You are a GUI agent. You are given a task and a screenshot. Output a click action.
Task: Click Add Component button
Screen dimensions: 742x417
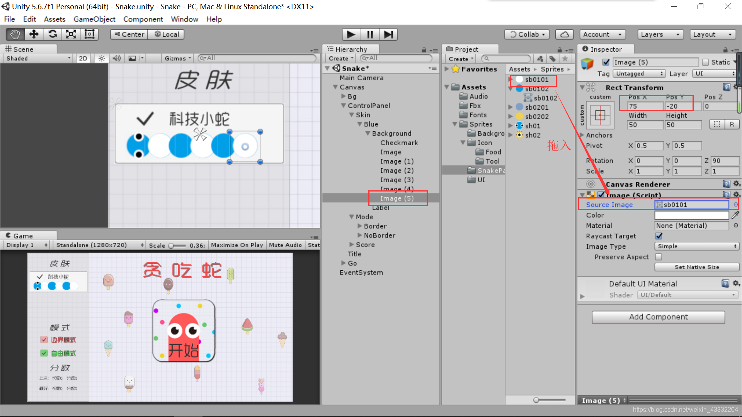click(x=658, y=317)
